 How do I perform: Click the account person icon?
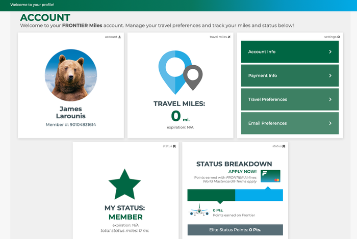pos(119,37)
